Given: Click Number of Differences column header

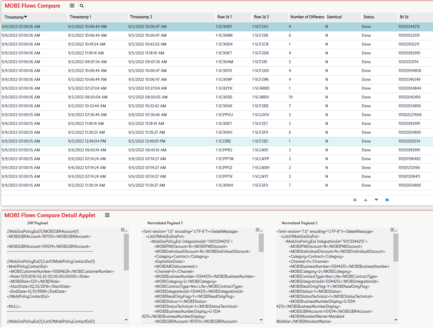Looking at the screenshot, I should point(307,17).
